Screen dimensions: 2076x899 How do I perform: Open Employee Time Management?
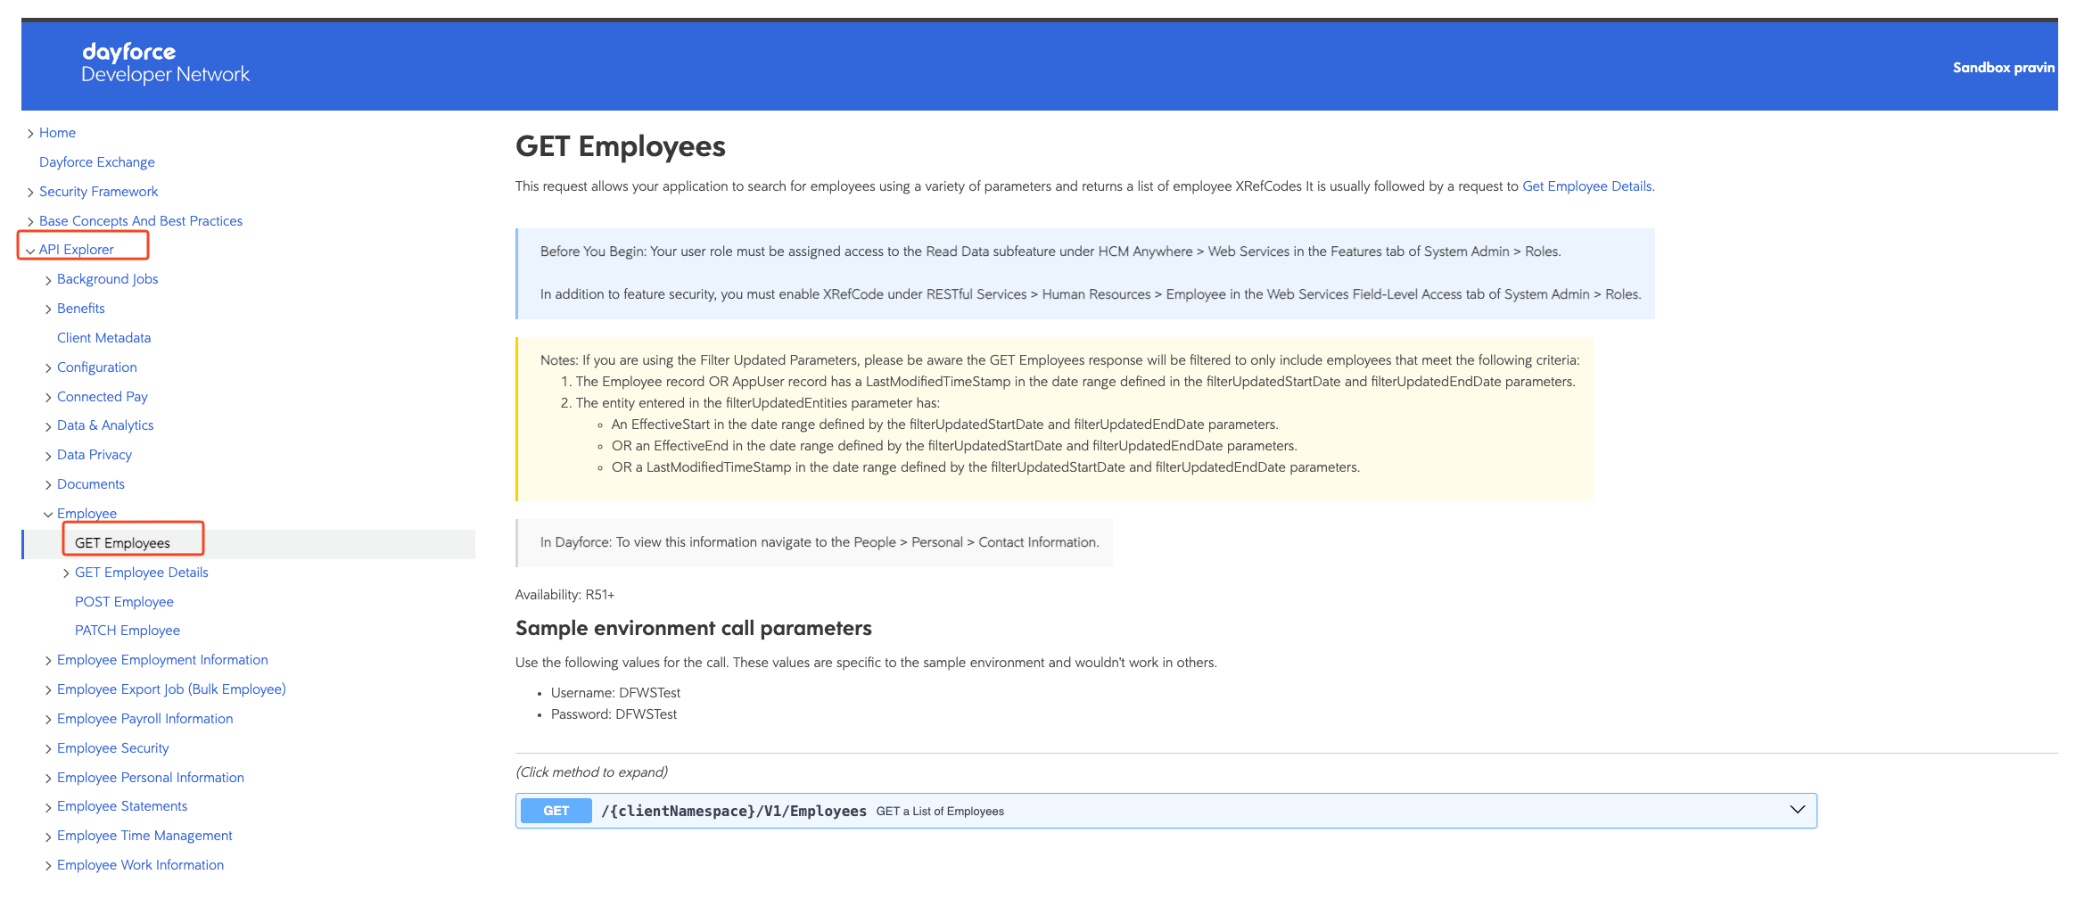144,836
